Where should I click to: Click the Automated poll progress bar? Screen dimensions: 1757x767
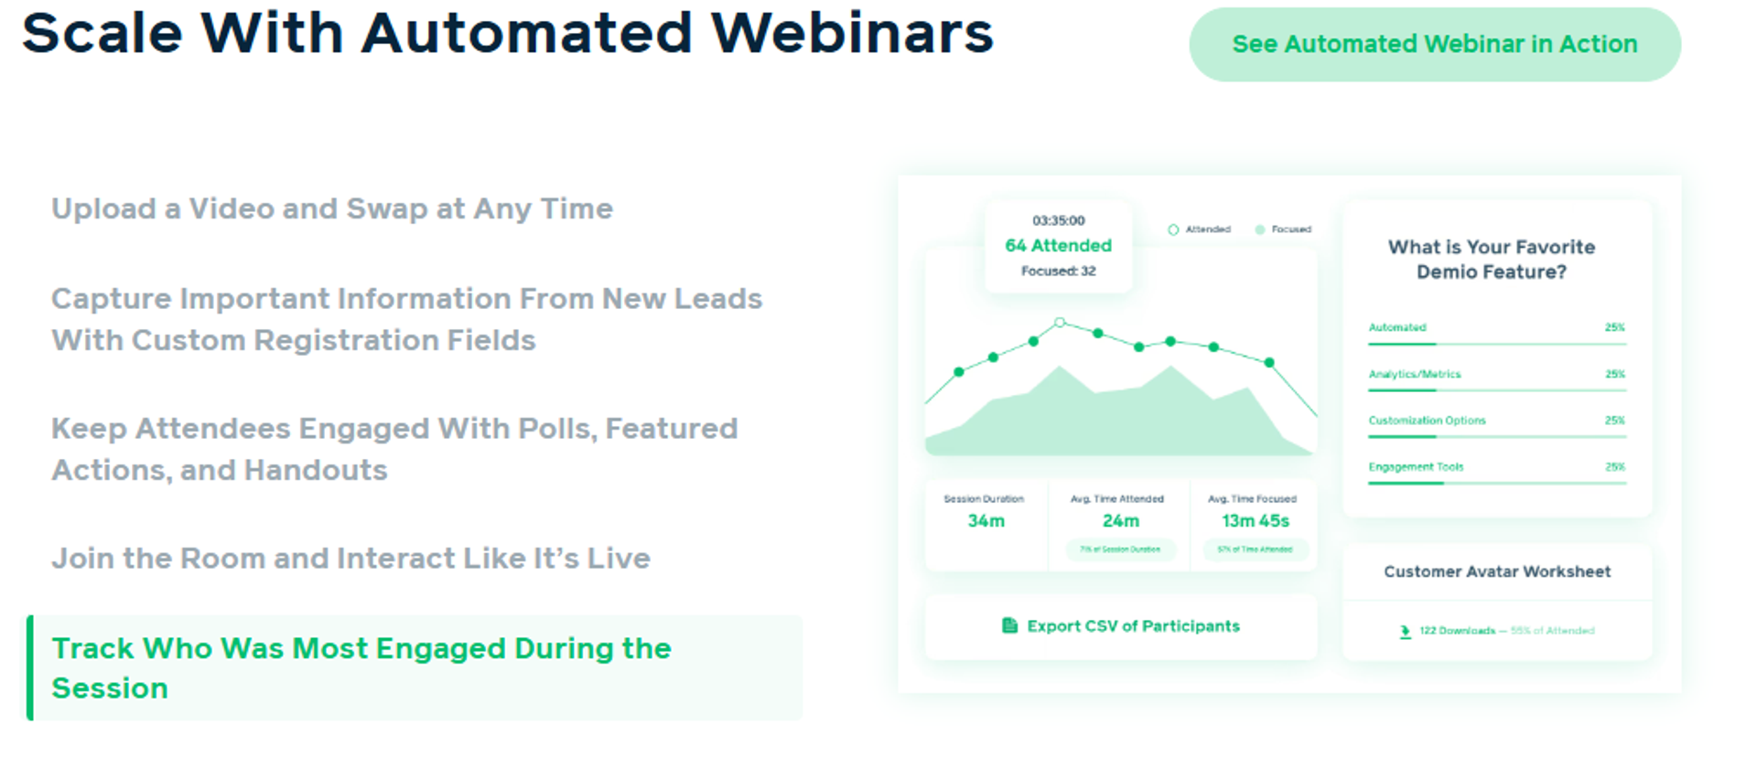[x=1497, y=344]
